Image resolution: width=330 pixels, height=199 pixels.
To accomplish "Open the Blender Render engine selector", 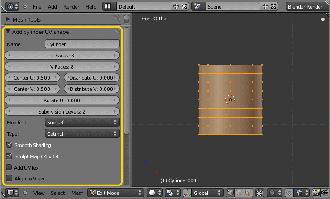I will click(305, 7).
